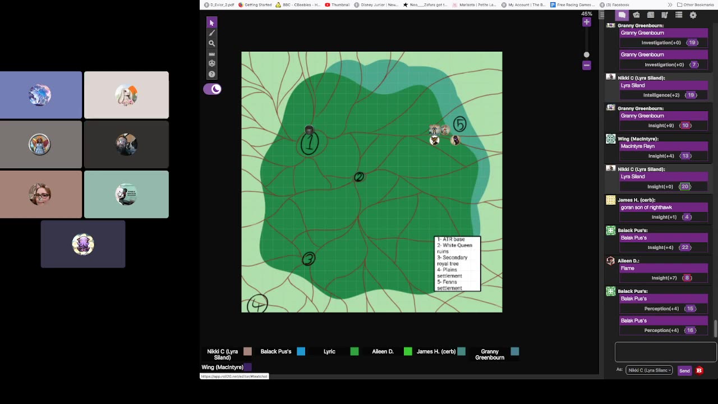The image size is (718, 404).
Task: Click Aileen D.'s chat avatar
Action: point(611,261)
